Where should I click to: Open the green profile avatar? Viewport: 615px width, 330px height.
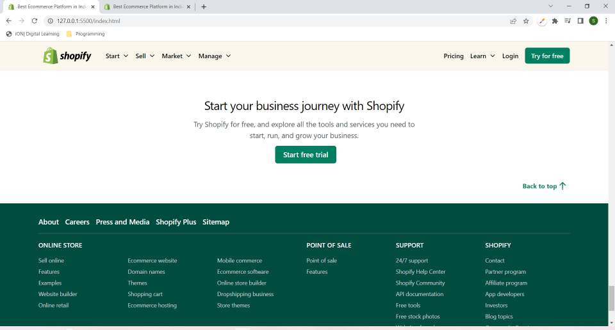593,20
